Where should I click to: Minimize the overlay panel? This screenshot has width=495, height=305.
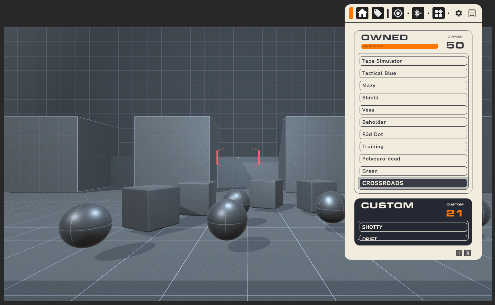(472, 13)
